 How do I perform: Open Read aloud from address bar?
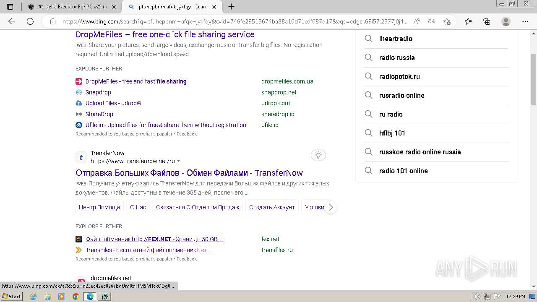[x=417, y=21]
